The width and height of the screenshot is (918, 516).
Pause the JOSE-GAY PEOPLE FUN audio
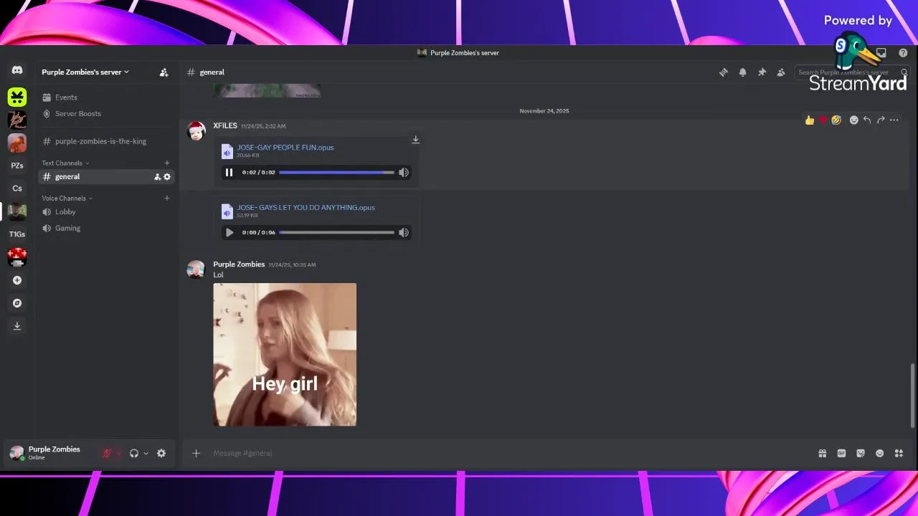(229, 173)
